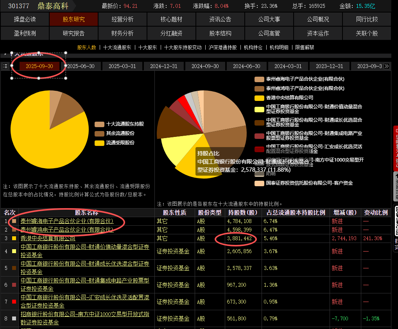Open 分红融资 tab
The image size is (398, 329).
click(x=171, y=33)
